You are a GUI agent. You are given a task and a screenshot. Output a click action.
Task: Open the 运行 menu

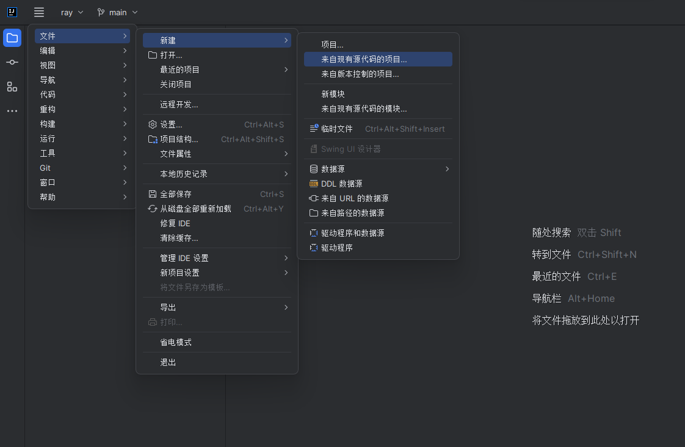point(82,138)
